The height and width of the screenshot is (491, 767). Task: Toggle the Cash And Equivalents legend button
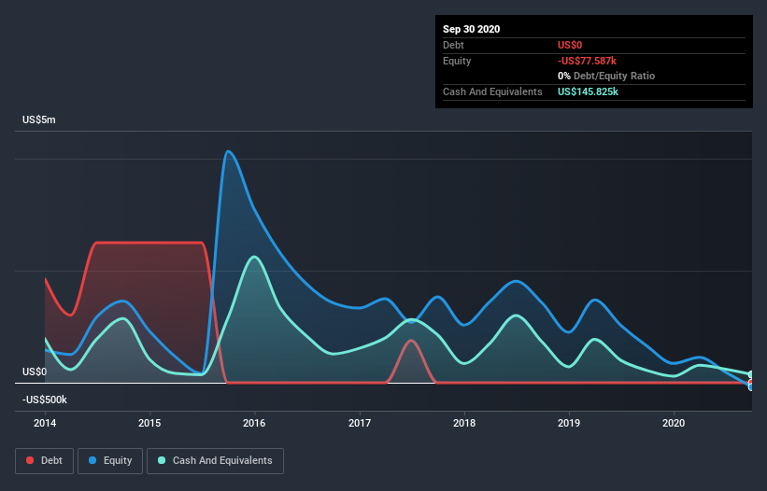tap(215, 461)
